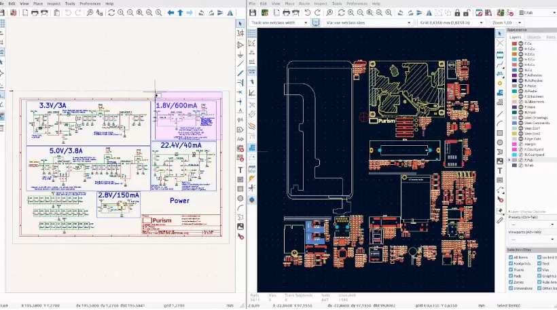The image size is (557, 310).
Task: Select the Draw Rectangle tool in PCB editor
Action: (500, 133)
